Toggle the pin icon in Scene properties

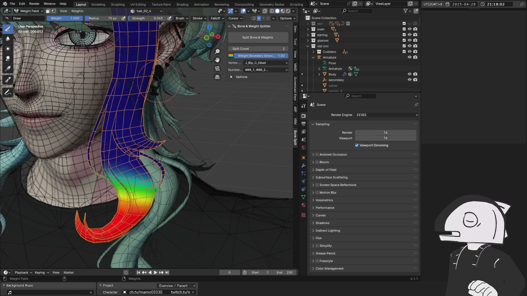[416, 105]
